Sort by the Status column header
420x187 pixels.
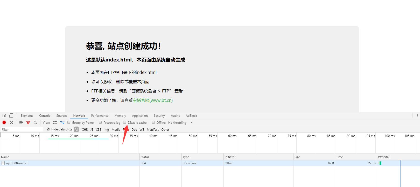tap(160, 157)
